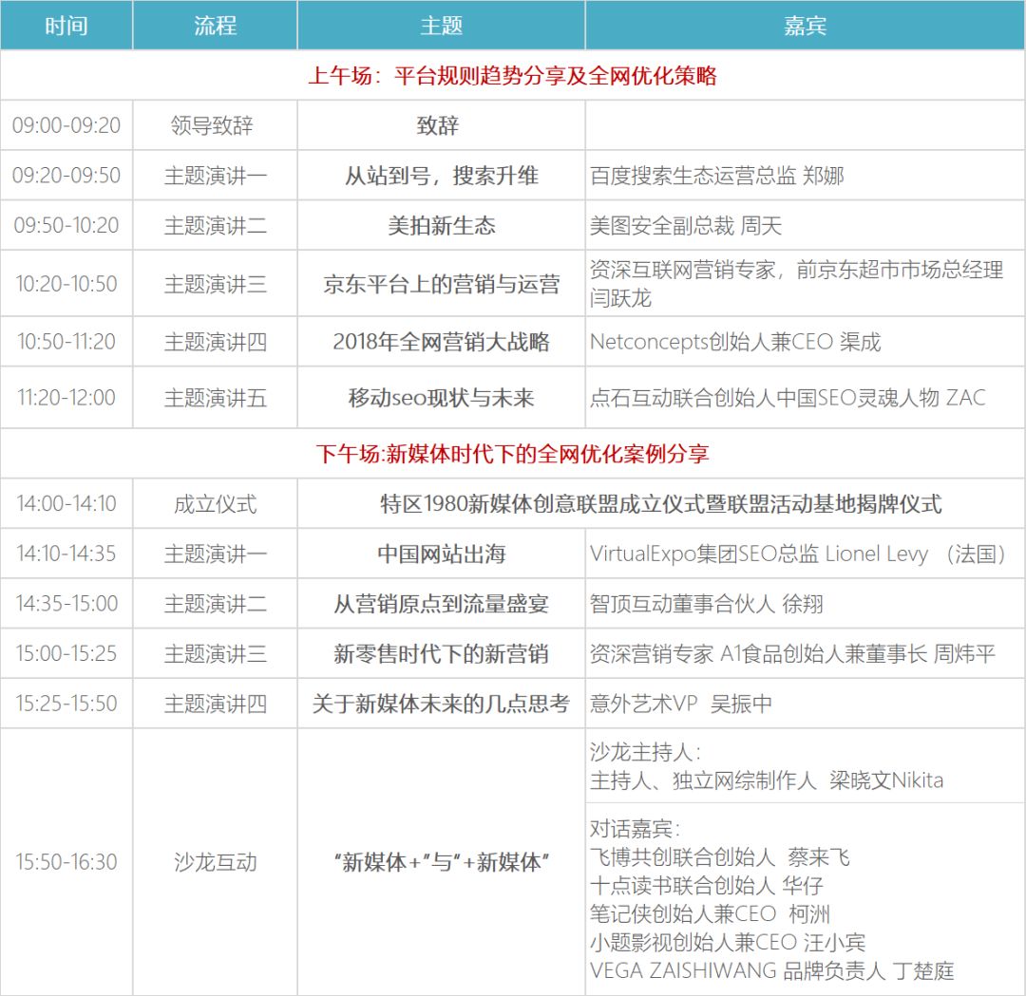Select the topic 中国网站出海

coord(441,554)
